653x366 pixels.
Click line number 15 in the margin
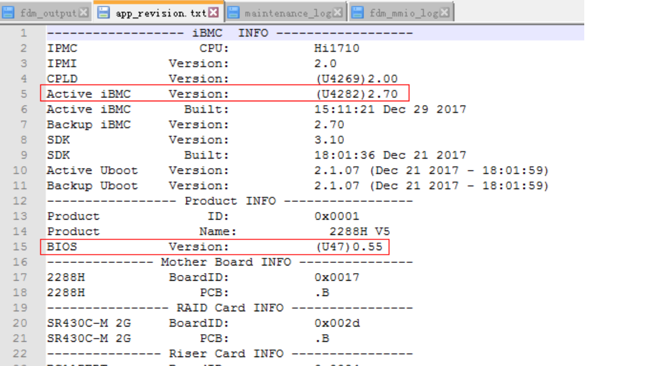click(20, 247)
